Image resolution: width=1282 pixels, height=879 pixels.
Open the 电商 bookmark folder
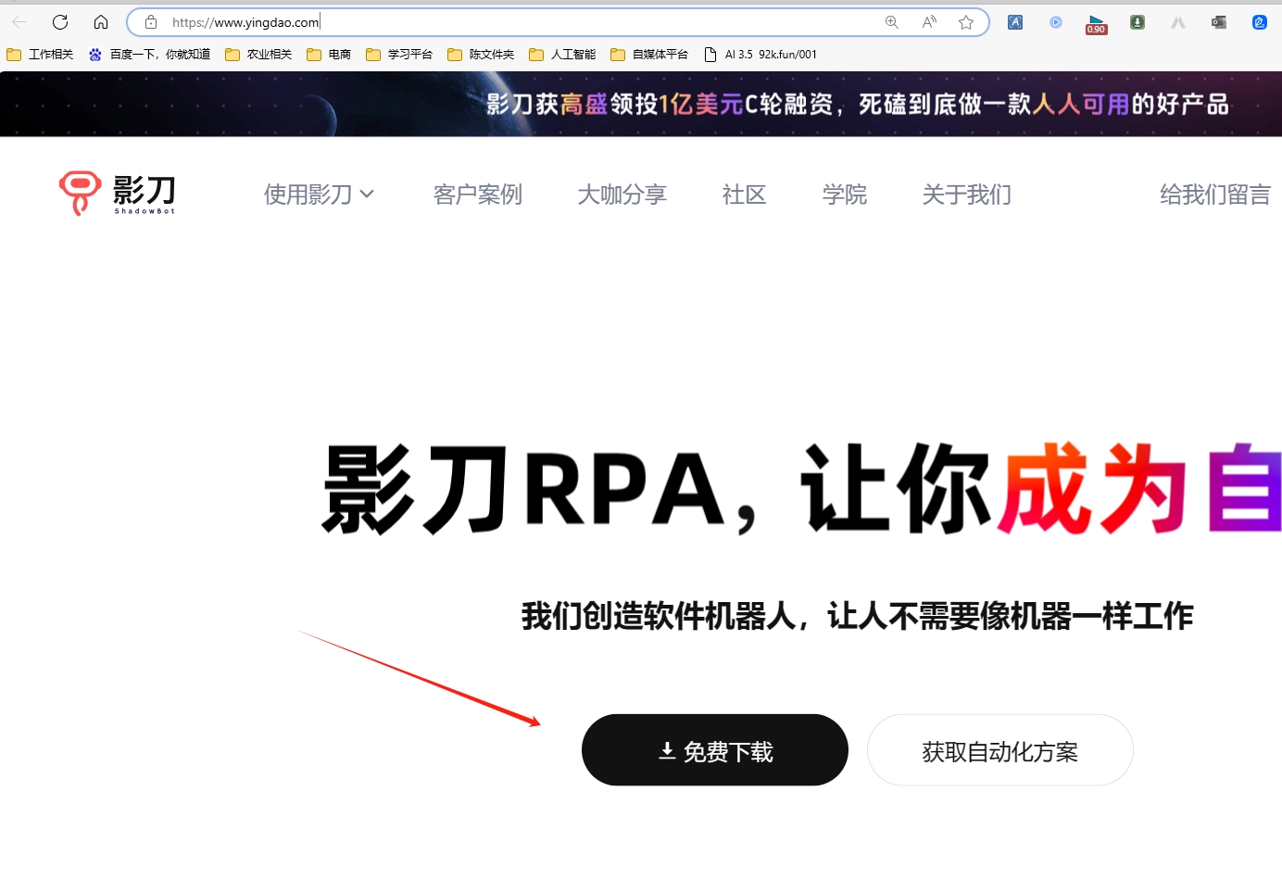tap(329, 55)
